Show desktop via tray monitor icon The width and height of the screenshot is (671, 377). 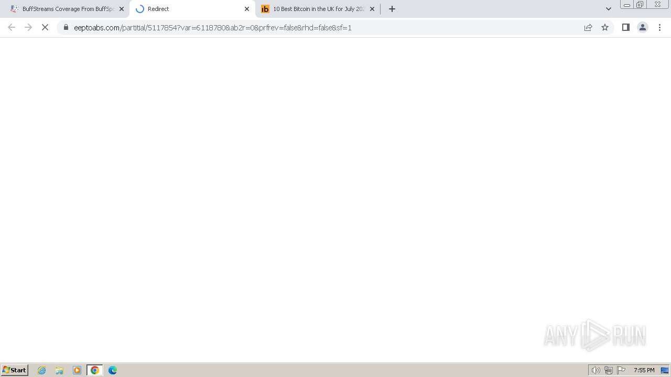point(665,370)
